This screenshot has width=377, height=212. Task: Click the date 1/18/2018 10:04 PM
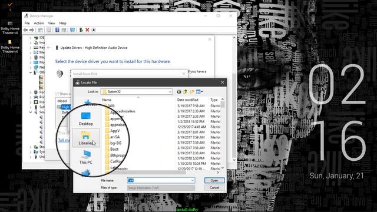coord(191,164)
